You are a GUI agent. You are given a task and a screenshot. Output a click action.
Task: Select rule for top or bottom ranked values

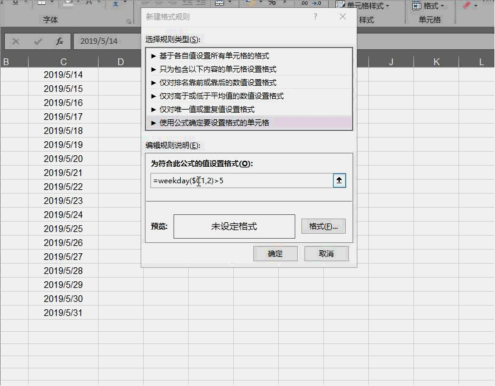[249, 83]
